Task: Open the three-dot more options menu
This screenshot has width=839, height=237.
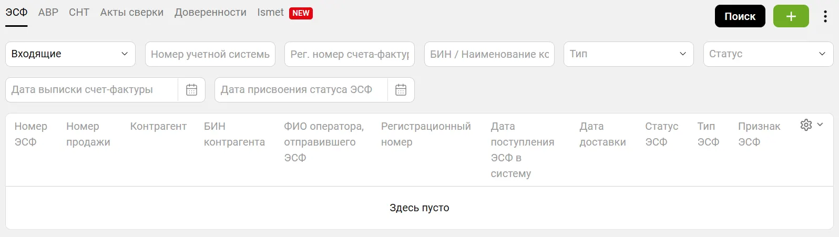Action: coord(825,16)
